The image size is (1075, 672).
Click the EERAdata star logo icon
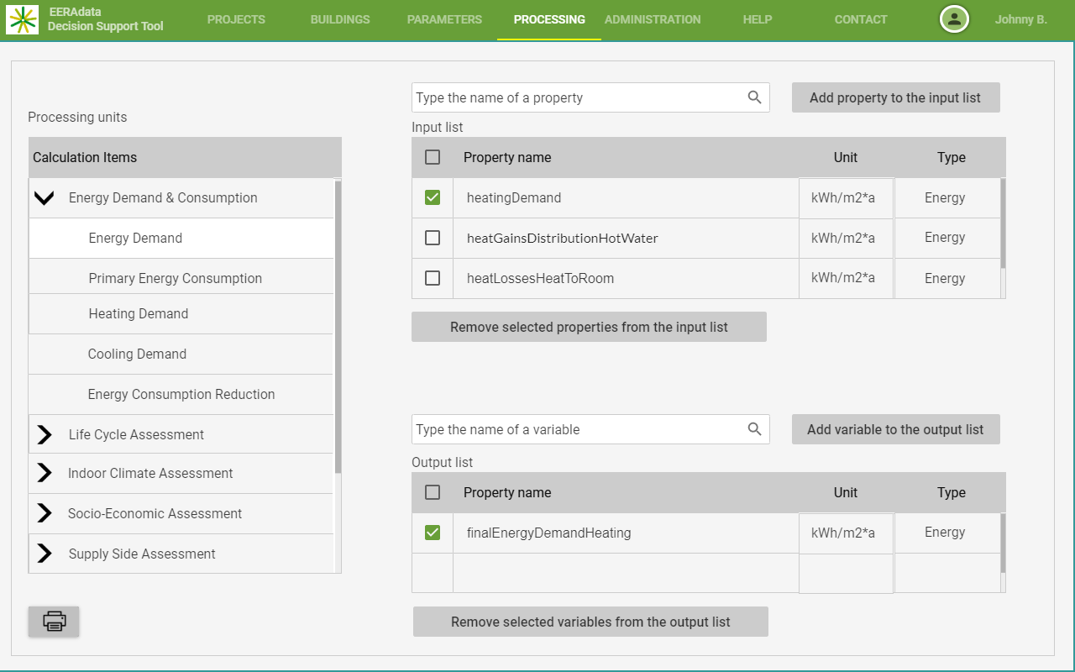[23, 18]
